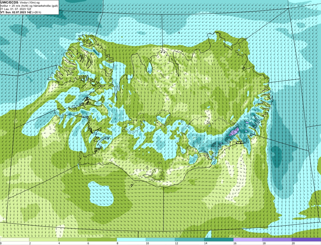Click the green legend swatch between 6 and 8
This screenshot has height=245, width=321.
coord(102,239)
